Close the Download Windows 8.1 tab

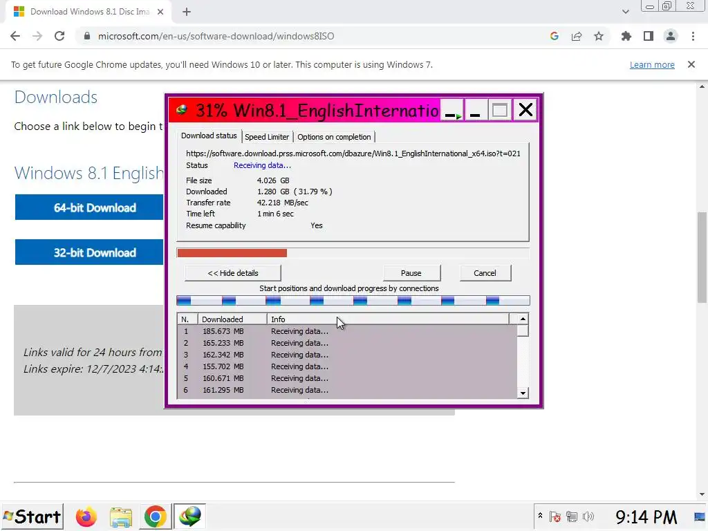[160, 12]
